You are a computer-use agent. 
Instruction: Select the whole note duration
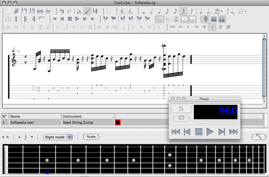click(x=143, y=11)
